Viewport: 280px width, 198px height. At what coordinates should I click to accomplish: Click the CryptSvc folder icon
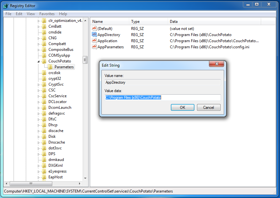44,84
